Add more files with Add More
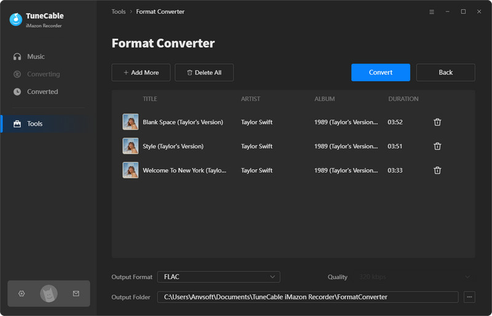The height and width of the screenshot is (316, 492). [x=141, y=73]
